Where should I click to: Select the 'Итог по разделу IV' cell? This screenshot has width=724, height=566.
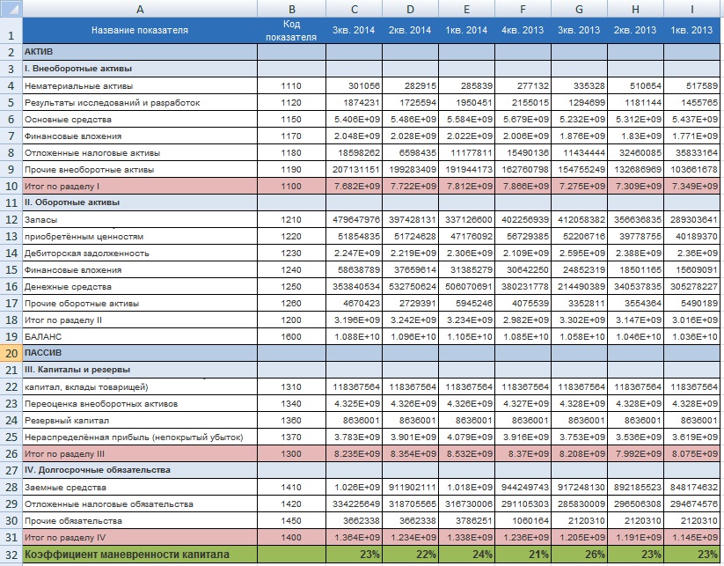click(139, 536)
